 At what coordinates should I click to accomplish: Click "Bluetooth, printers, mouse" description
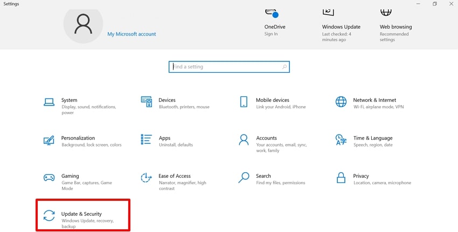[x=184, y=107]
